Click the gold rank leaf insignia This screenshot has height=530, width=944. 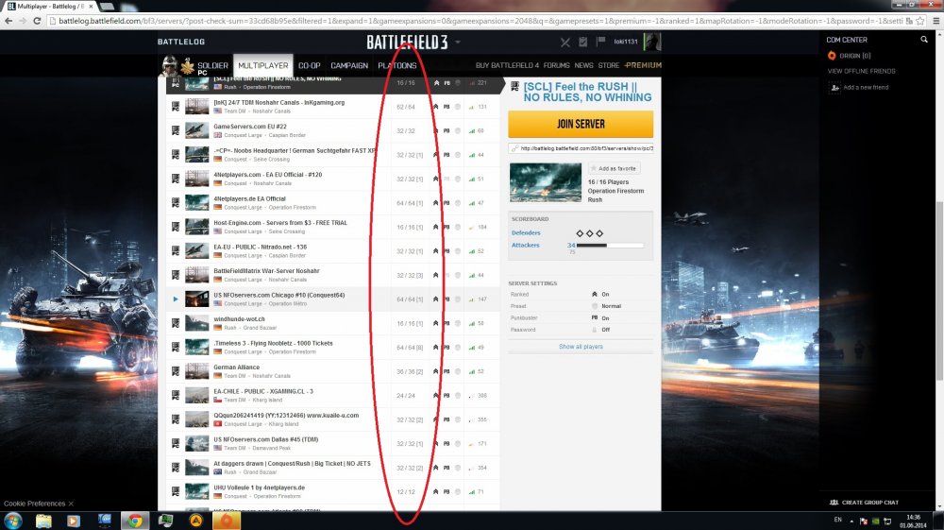coord(187,66)
